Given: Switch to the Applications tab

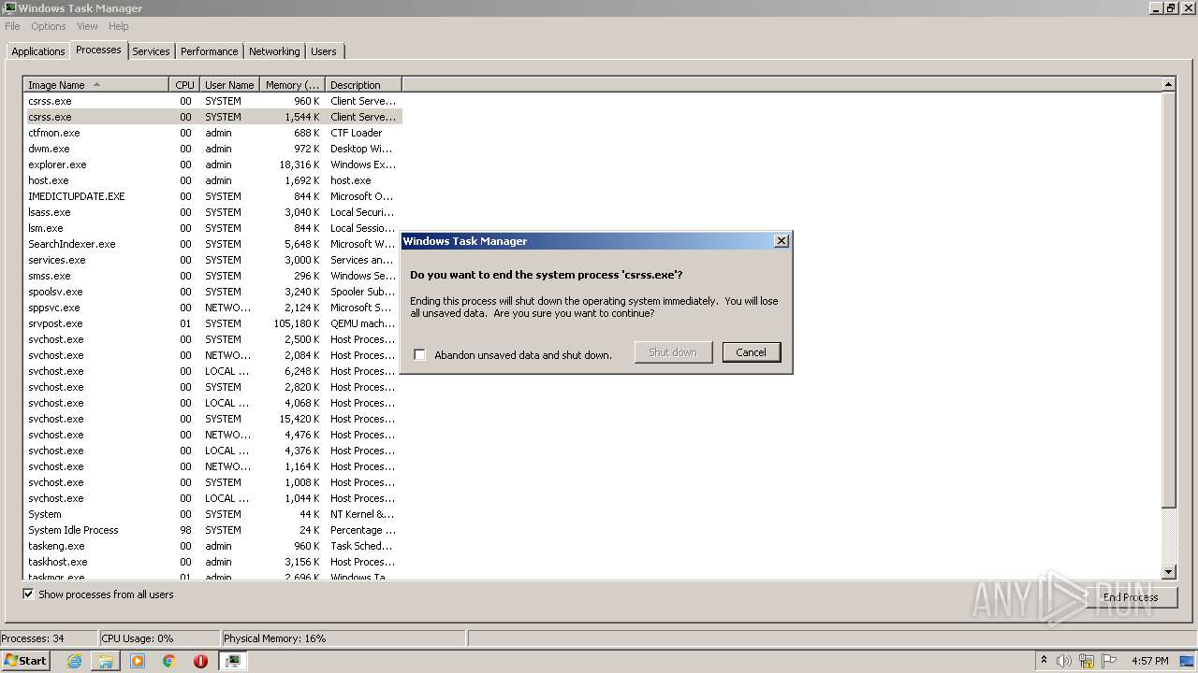Looking at the screenshot, I should (x=38, y=51).
